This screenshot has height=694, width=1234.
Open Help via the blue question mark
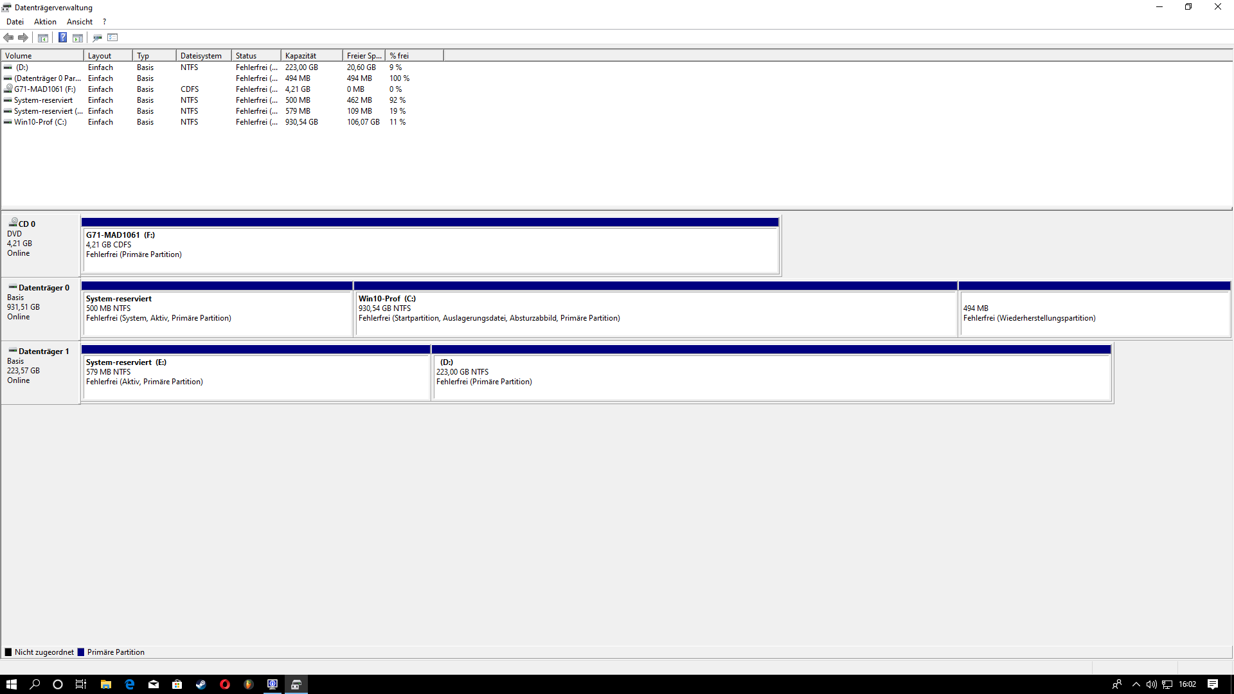tap(62, 37)
